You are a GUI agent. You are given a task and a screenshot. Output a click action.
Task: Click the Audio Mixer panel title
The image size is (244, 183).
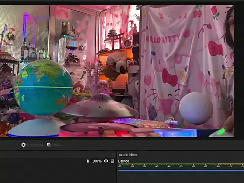point(128,155)
